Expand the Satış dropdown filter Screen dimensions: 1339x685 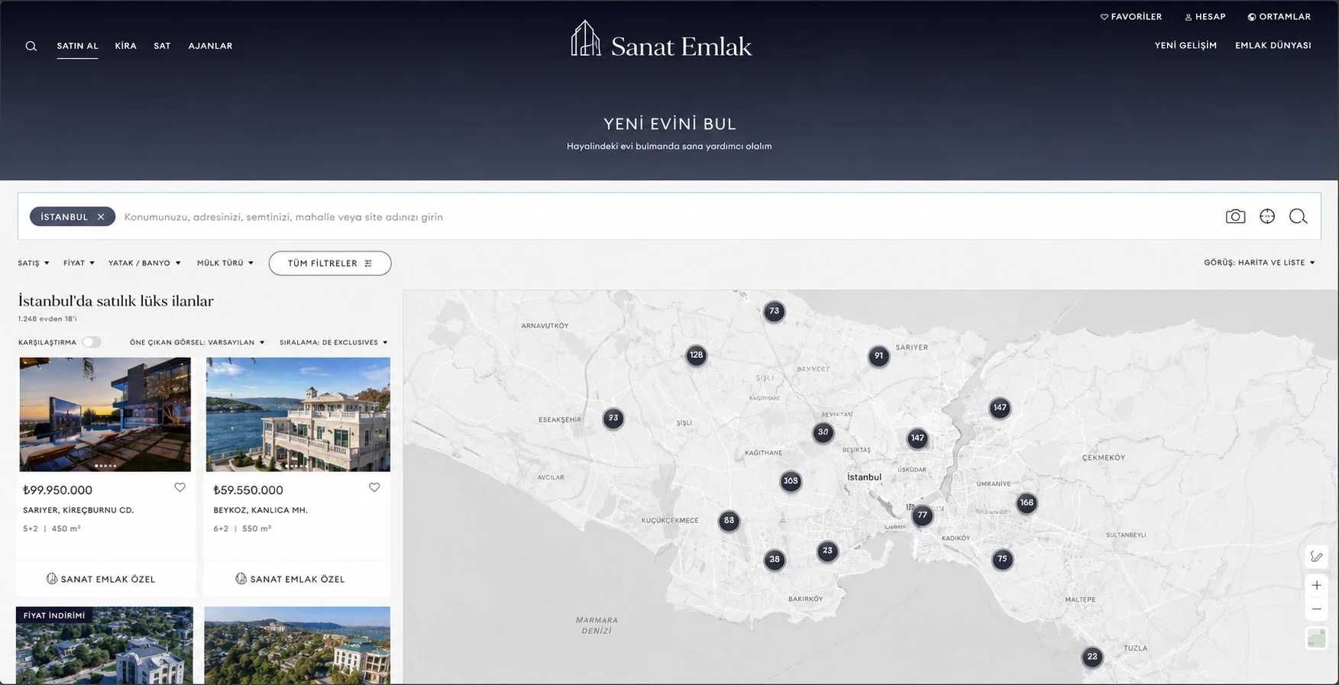pyautogui.click(x=34, y=263)
